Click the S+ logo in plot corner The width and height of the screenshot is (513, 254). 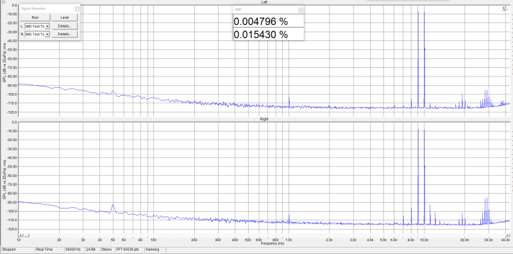(505, 9)
